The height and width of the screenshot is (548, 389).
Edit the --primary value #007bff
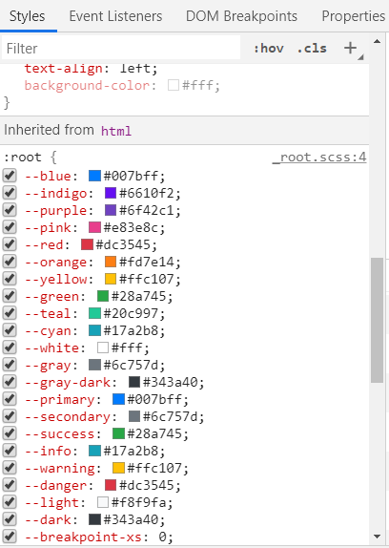pos(154,399)
